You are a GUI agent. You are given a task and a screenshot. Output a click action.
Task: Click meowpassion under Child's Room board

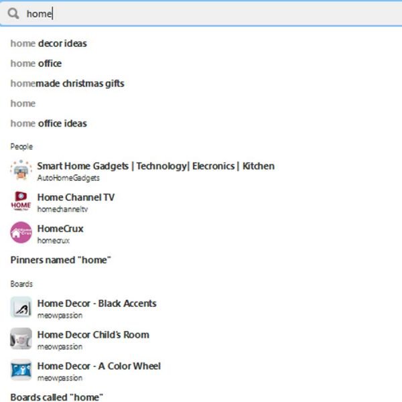[60, 346]
